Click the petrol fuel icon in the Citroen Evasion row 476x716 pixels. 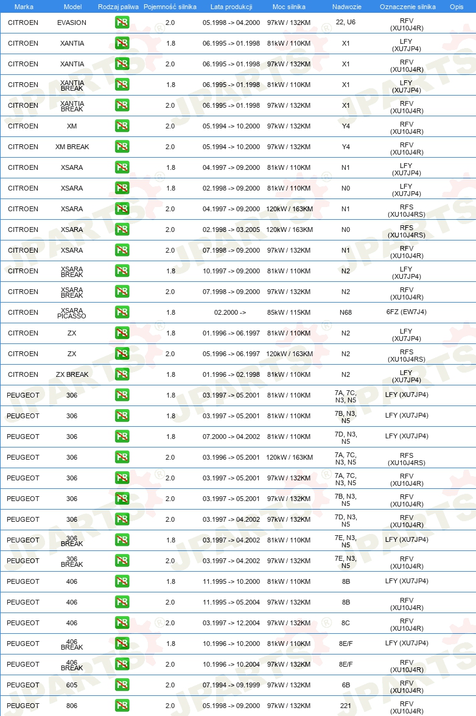[x=122, y=23]
